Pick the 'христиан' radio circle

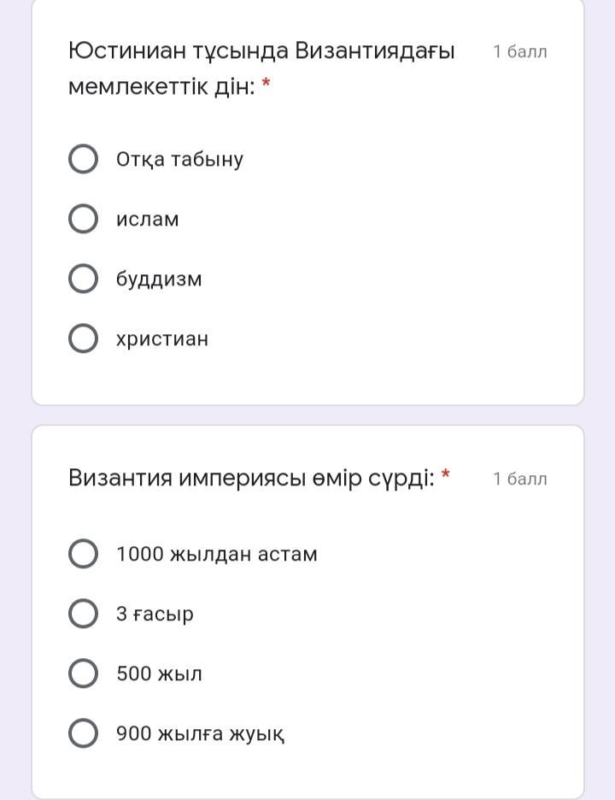click(83, 338)
